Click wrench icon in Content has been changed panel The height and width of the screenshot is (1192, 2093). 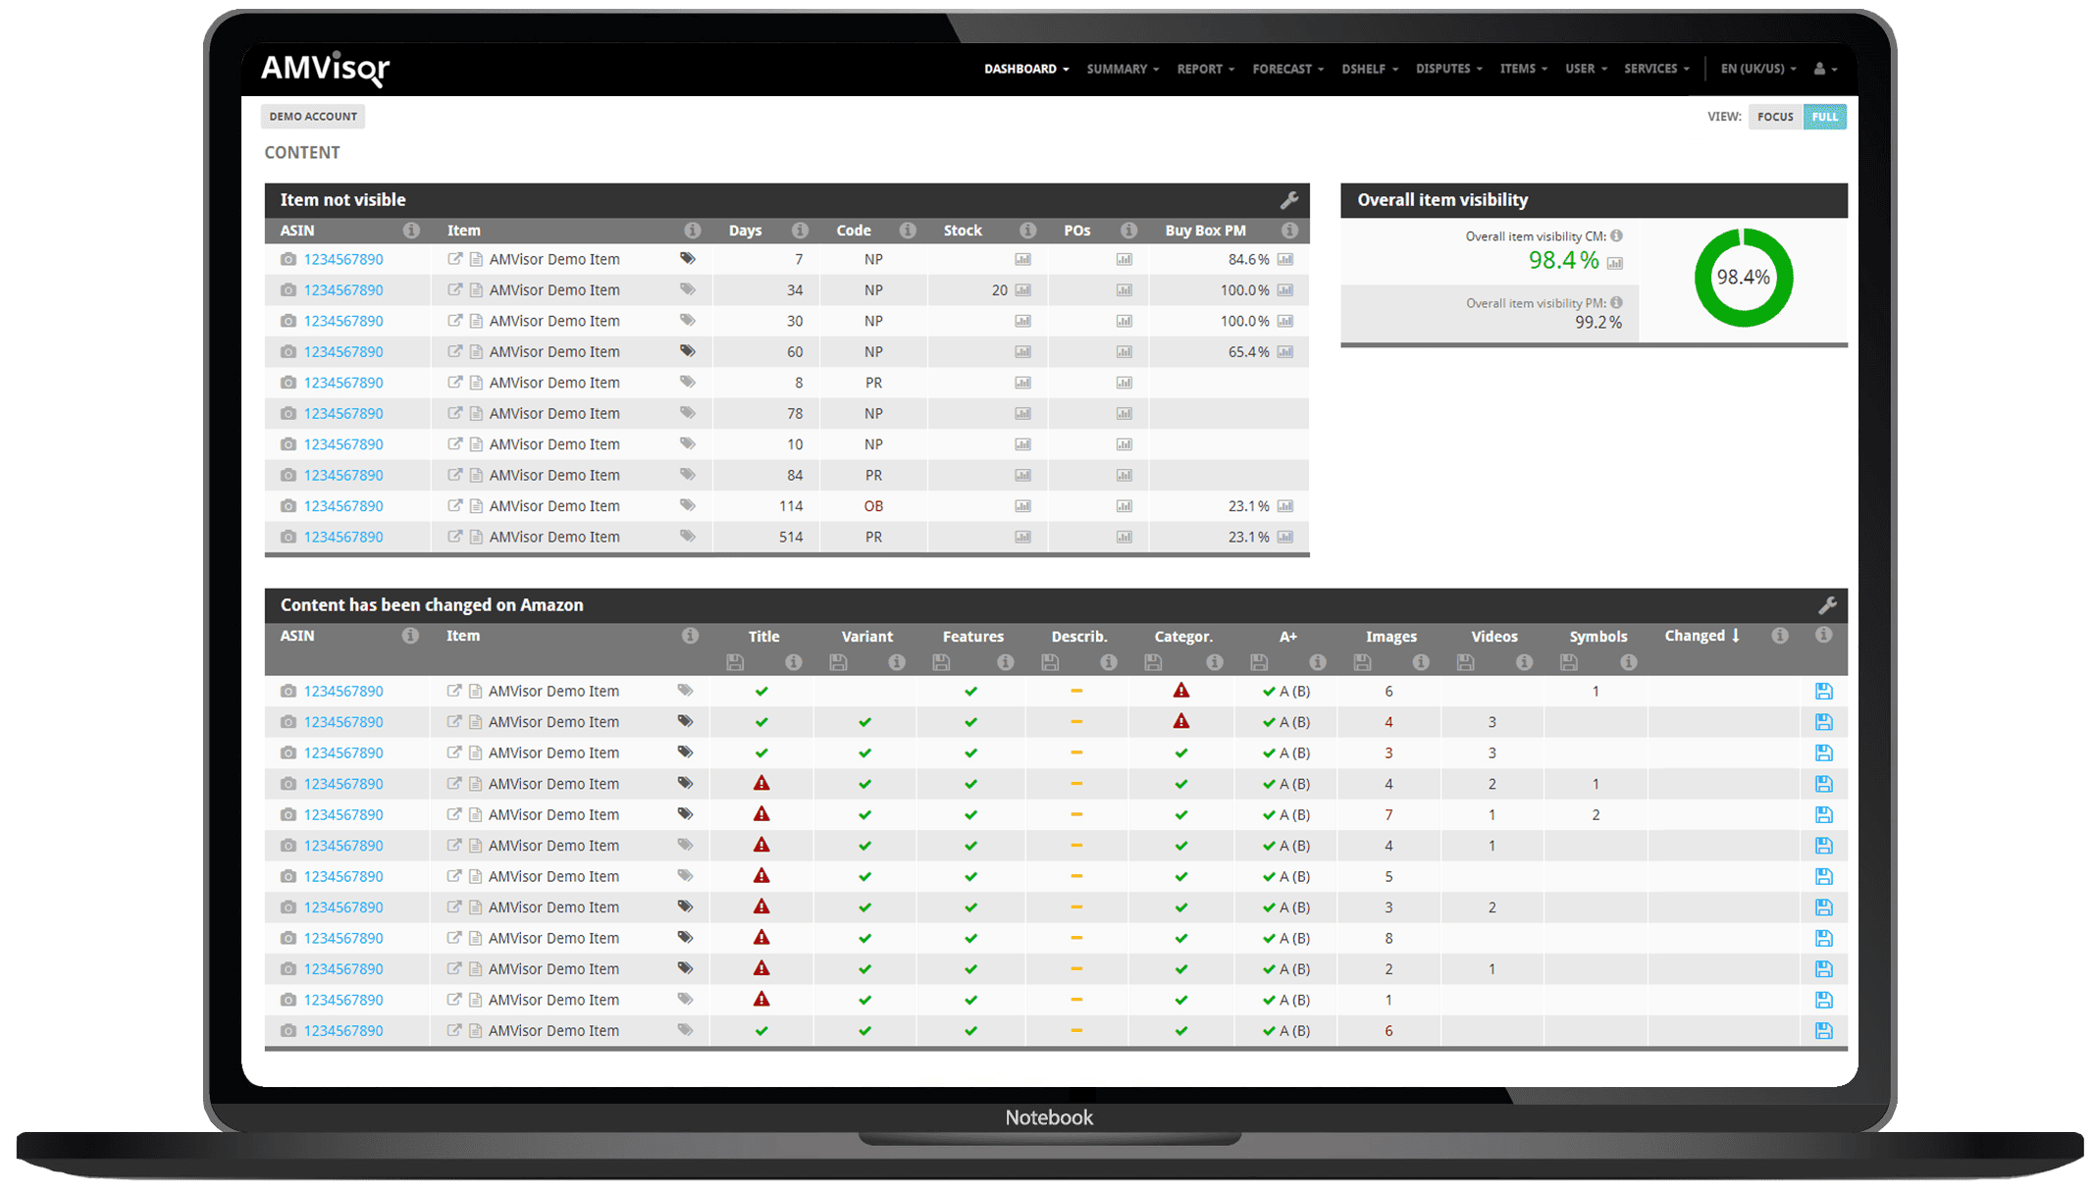(x=1826, y=605)
